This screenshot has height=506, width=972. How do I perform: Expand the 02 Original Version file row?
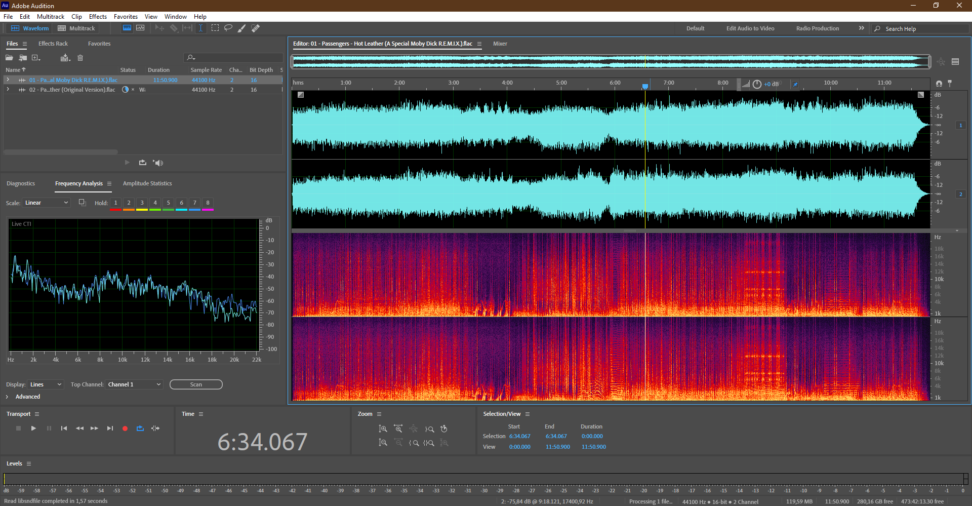8,89
